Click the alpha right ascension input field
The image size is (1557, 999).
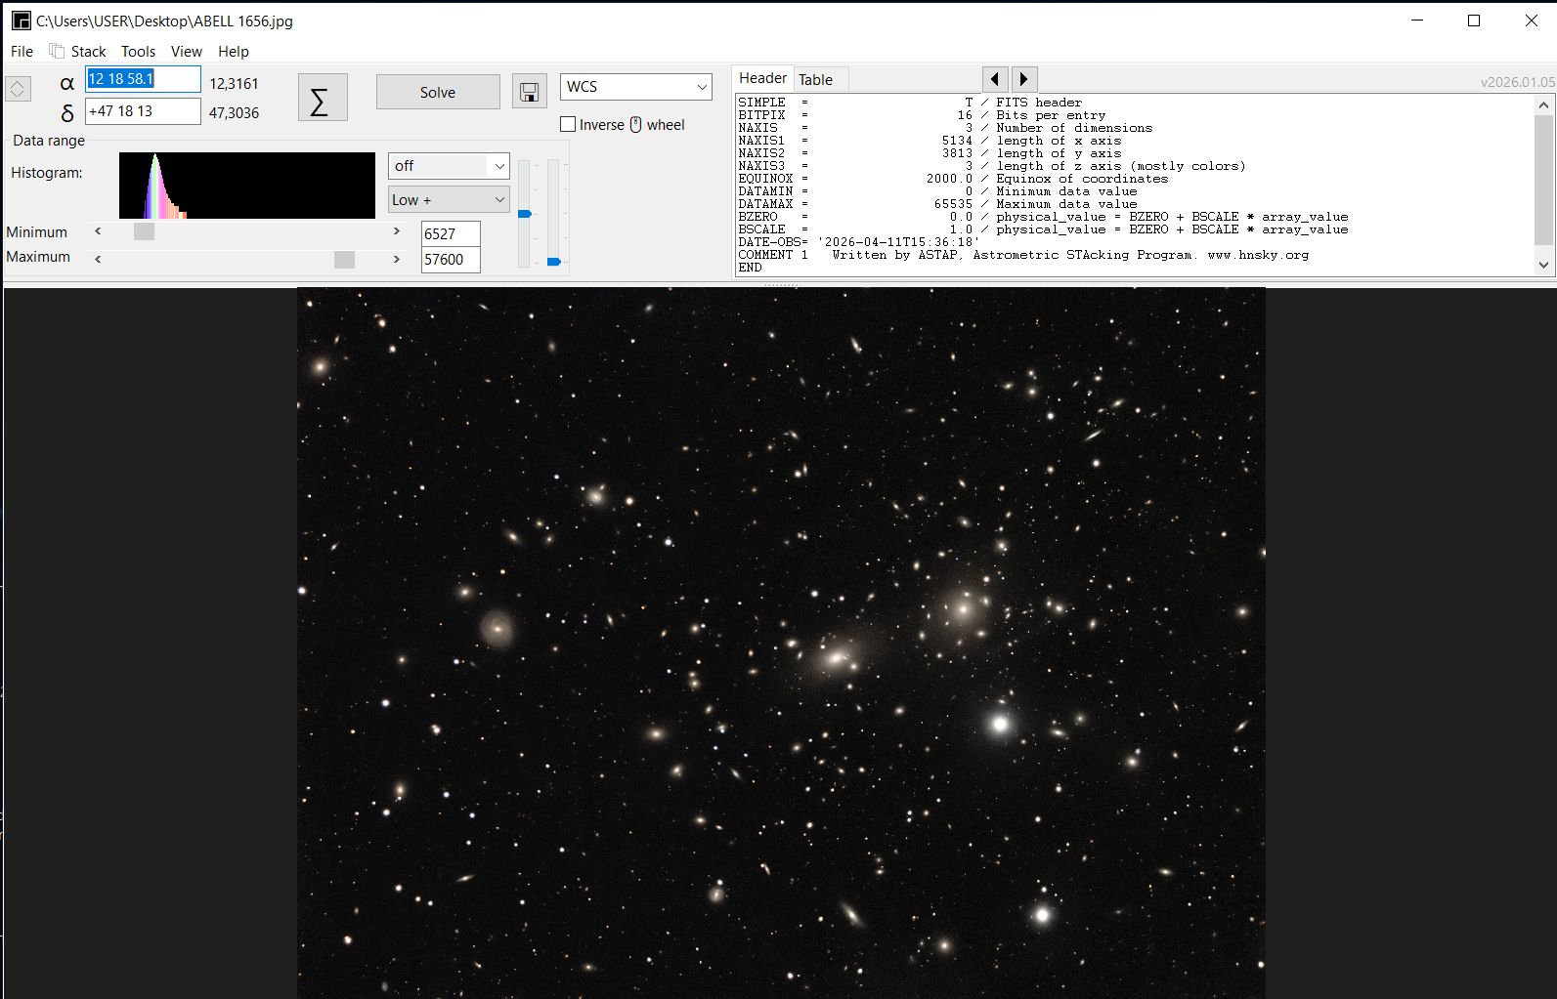(x=143, y=79)
